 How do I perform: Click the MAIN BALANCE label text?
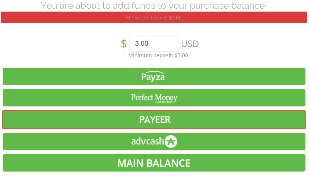tap(154, 163)
